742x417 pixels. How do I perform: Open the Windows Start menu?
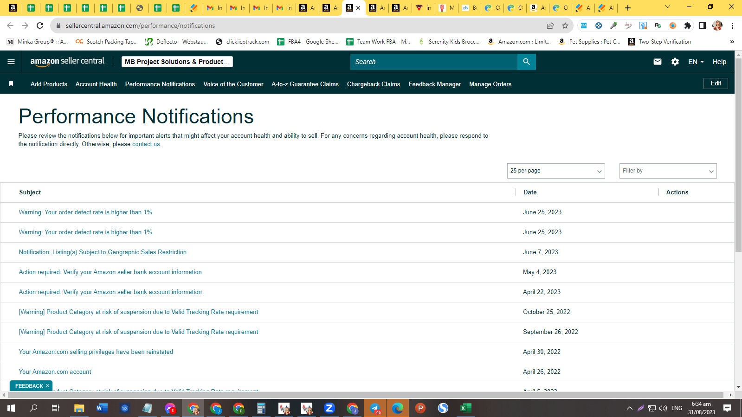pyautogui.click(x=11, y=408)
